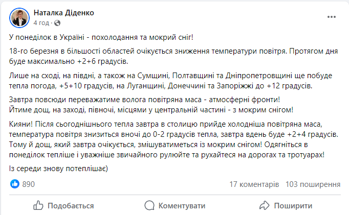This screenshot has width=349, height=215.
Task: Click Наталка Діденко's profile picture
Action: coord(18,17)
